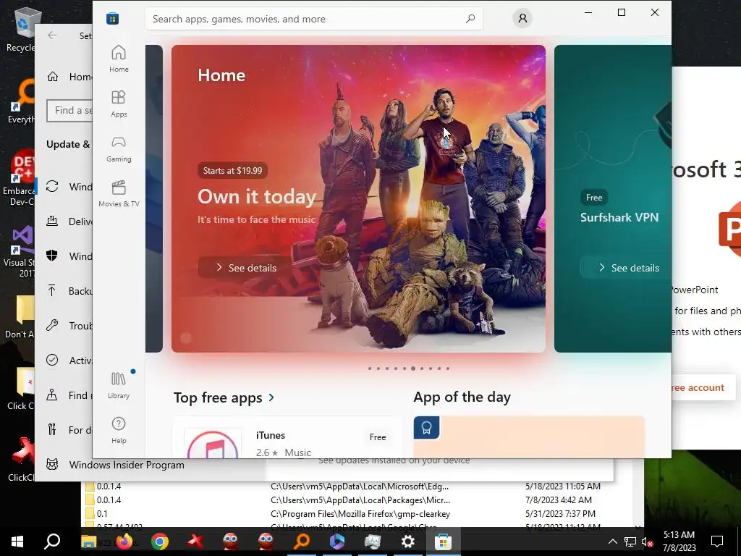The width and height of the screenshot is (741, 556).
Task: Open Everything search icon in taskbar
Action: (x=302, y=542)
